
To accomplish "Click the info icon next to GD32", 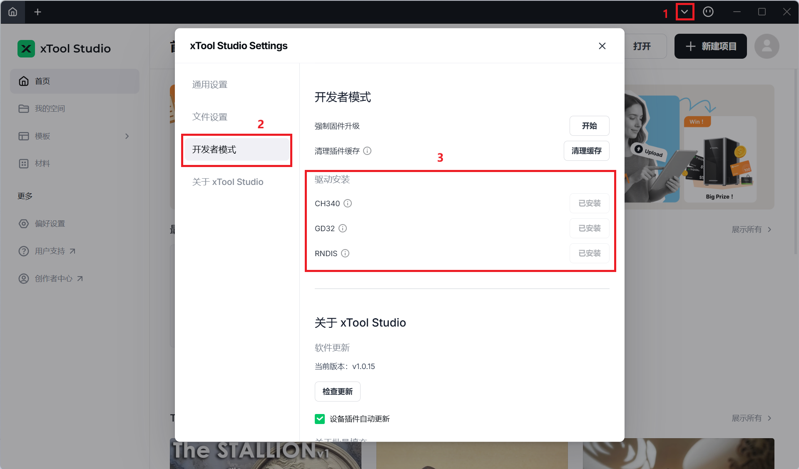I will point(343,228).
